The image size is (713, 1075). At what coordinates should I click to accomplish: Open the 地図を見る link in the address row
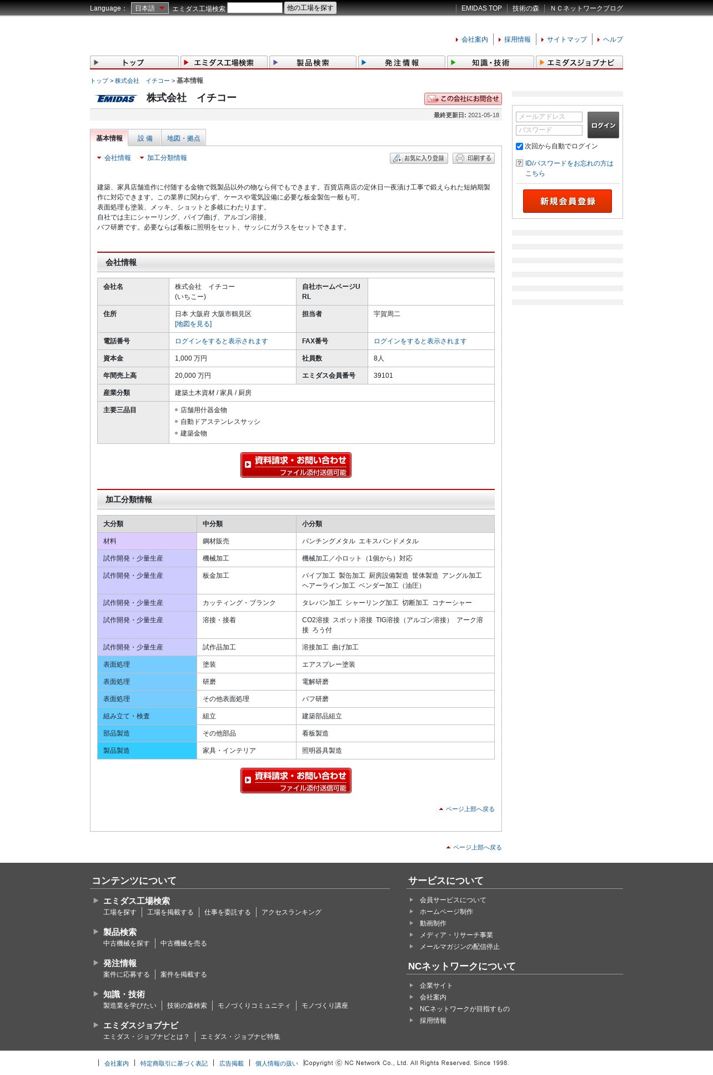pyautogui.click(x=193, y=324)
